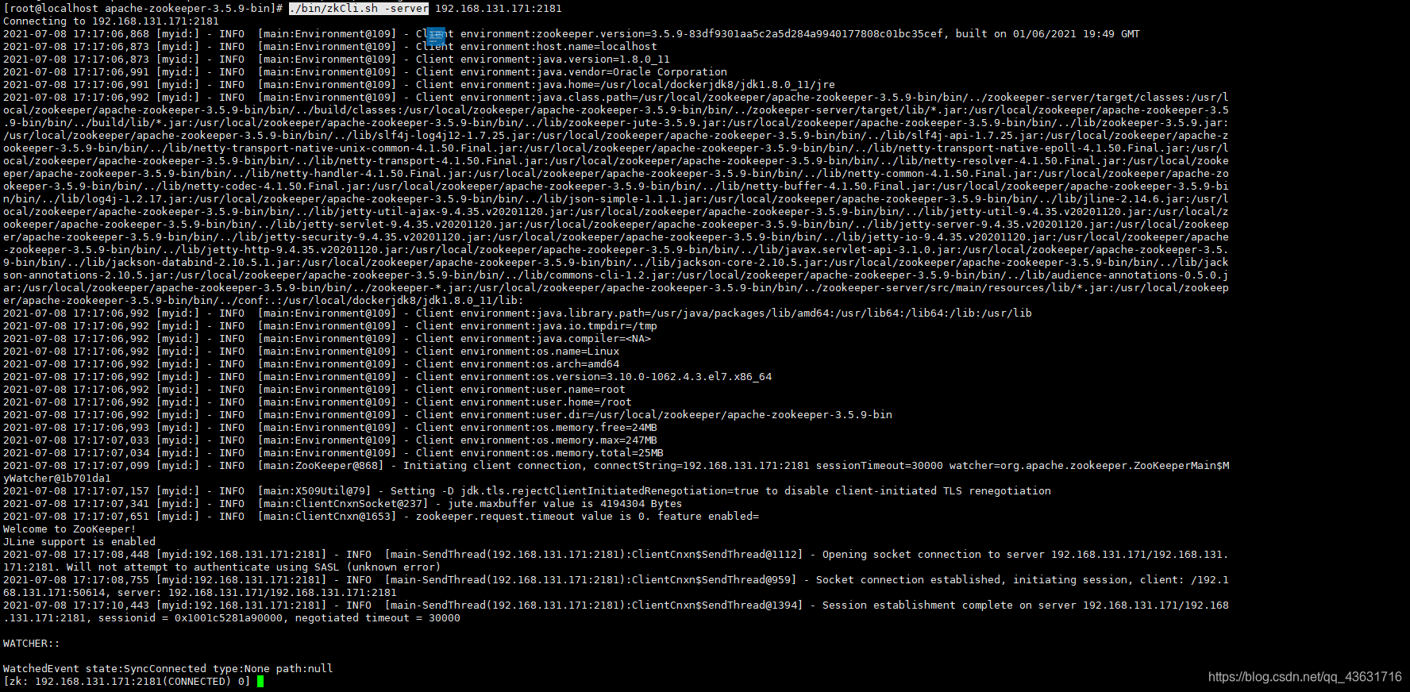The height and width of the screenshot is (692, 1410).
Task: Click 'environment:user.dir=/usr/local/zookeeper/apache-zookeeper-3.5.9-bin' text
Action: tap(676, 415)
